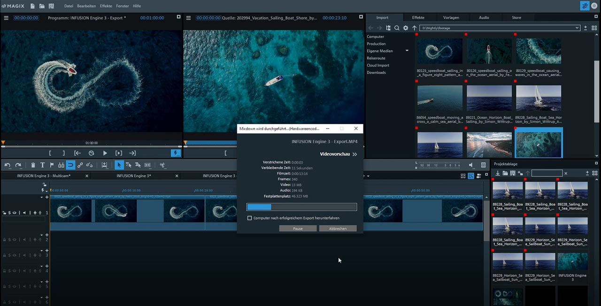Click play in the program monitor

click(x=105, y=153)
